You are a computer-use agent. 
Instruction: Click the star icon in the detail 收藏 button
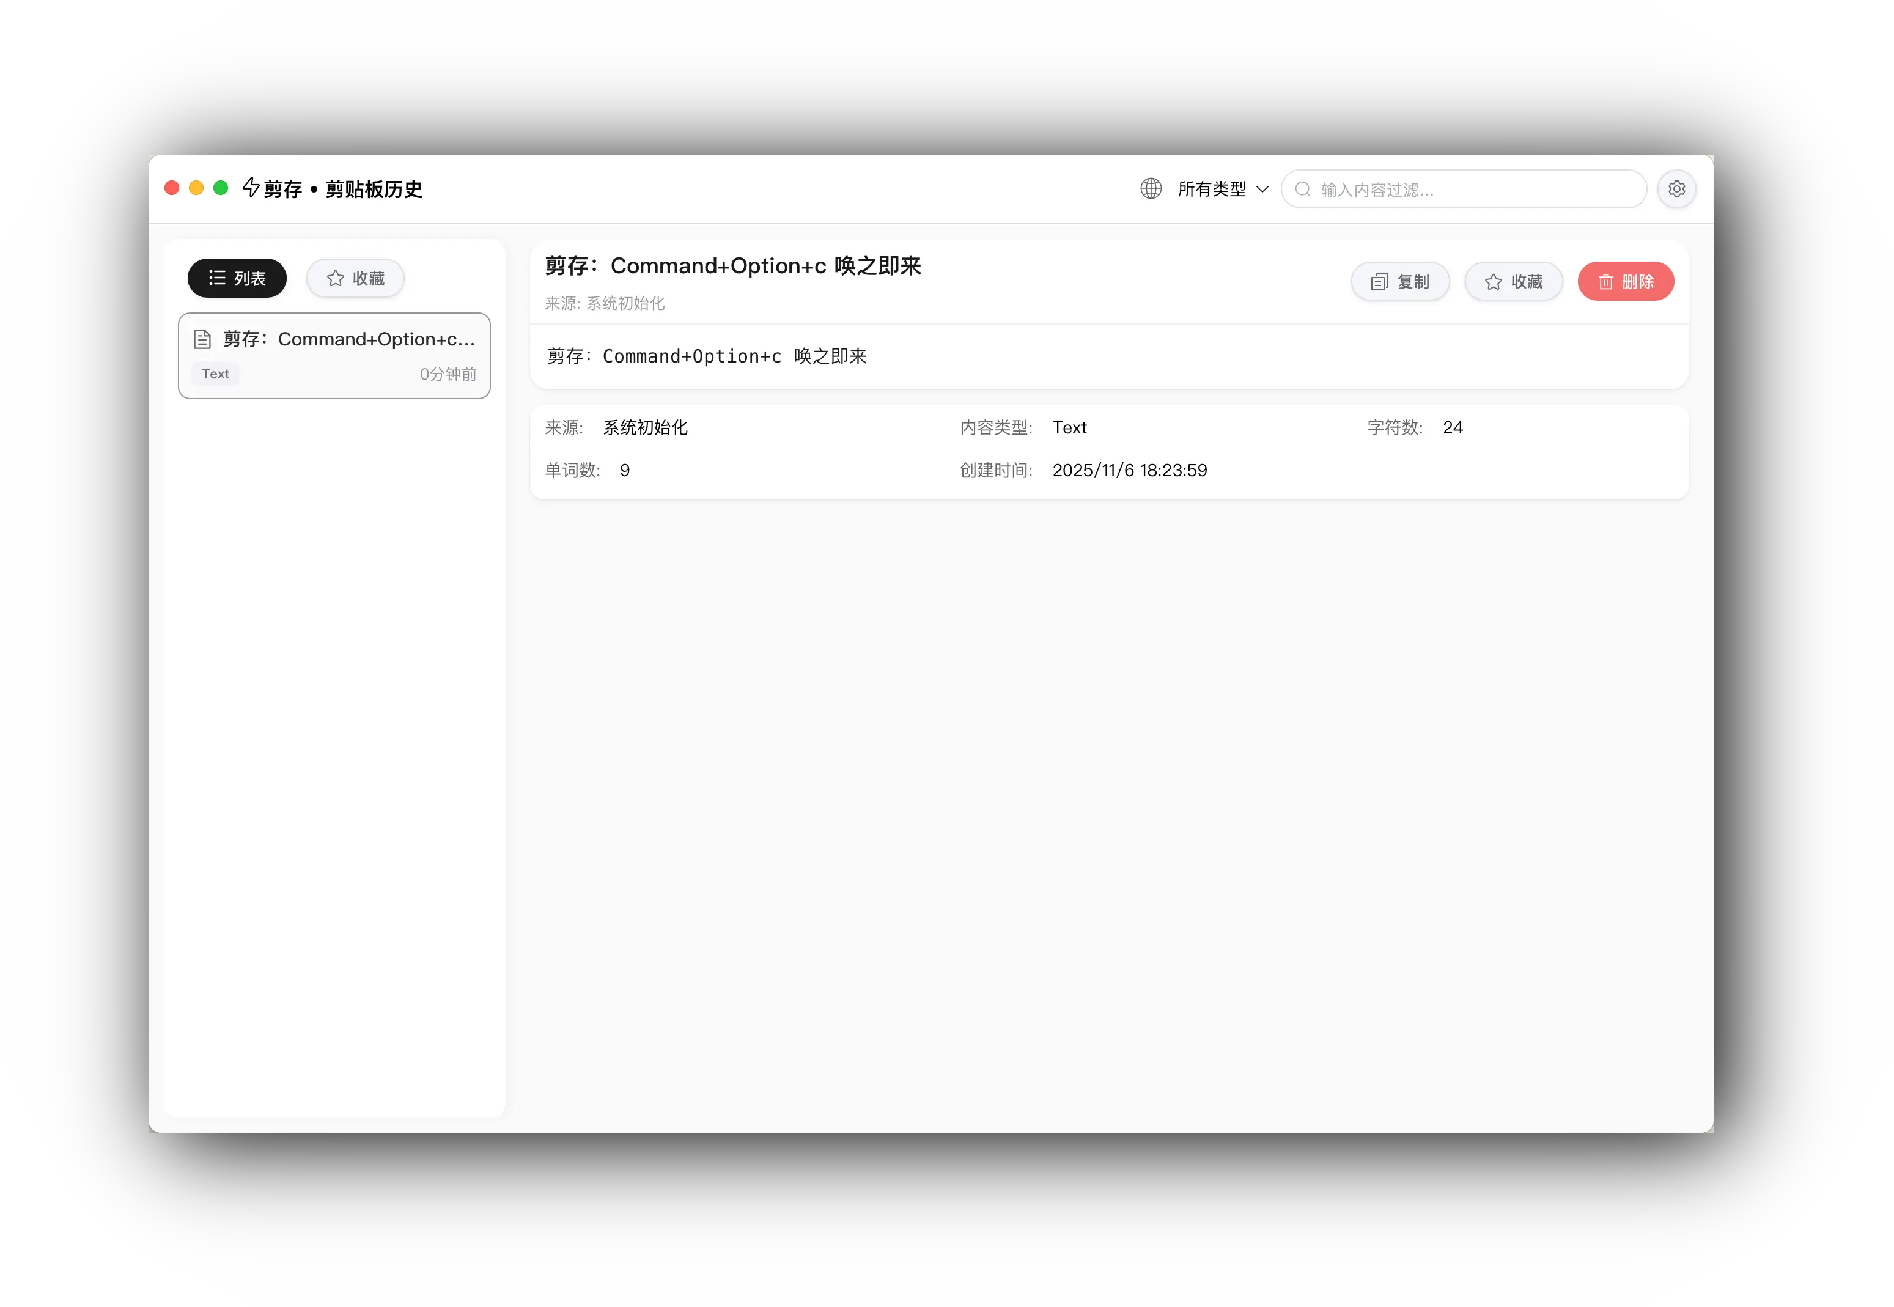click(1494, 281)
